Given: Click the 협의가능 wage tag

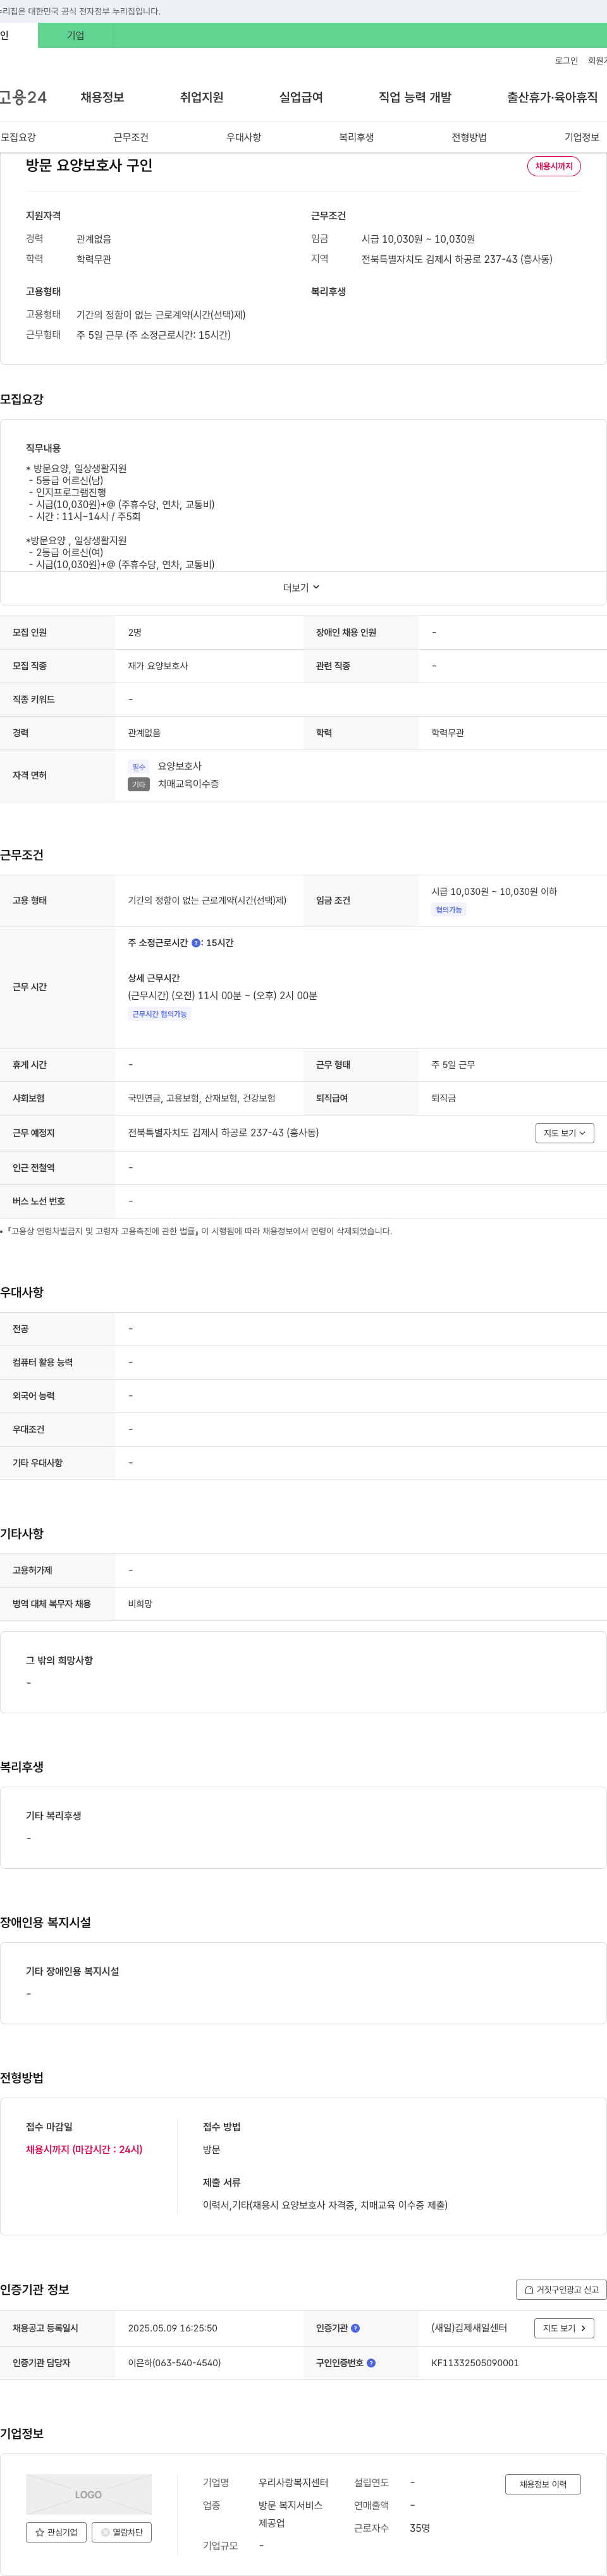Looking at the screenshot, I should [449, 910].
